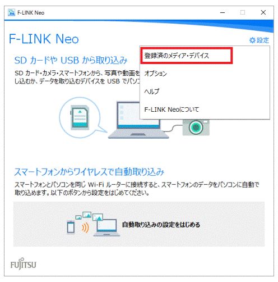
Task: Click the laptop icon in the auto-import banner
Action: 107,228
